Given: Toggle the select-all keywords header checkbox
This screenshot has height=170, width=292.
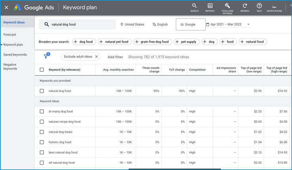Looking at the screenshot, I should [x=42, y=70].
